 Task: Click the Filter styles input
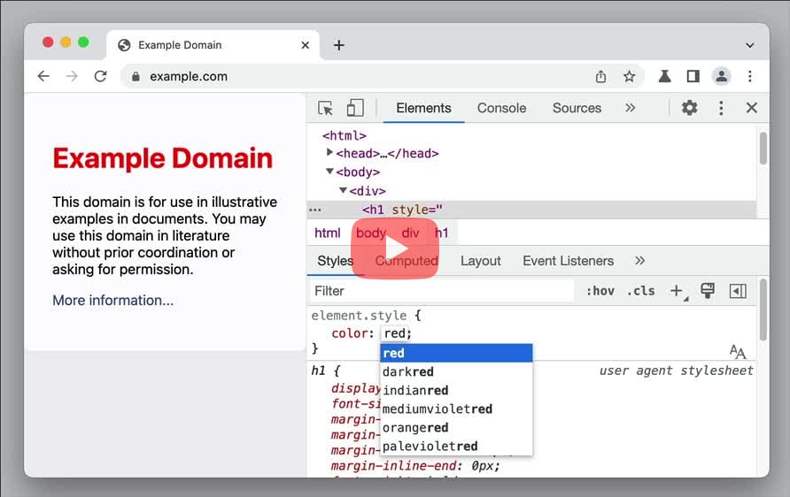point(442,291)
